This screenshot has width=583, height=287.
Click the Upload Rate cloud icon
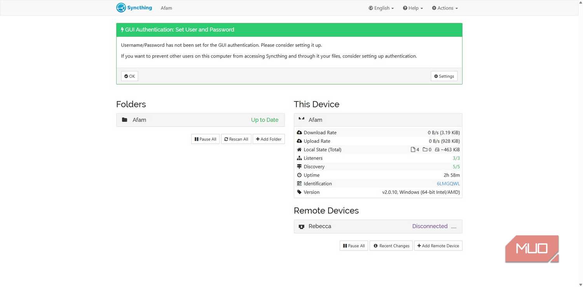tap(299, 141)
